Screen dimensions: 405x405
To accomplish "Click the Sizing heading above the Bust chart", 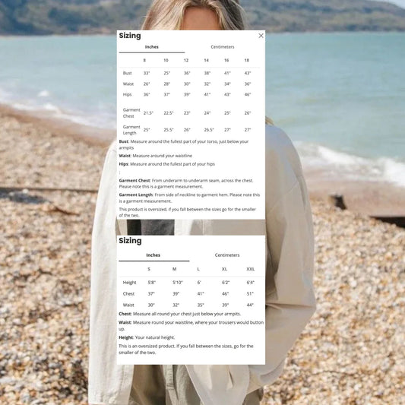I will 130,36.
